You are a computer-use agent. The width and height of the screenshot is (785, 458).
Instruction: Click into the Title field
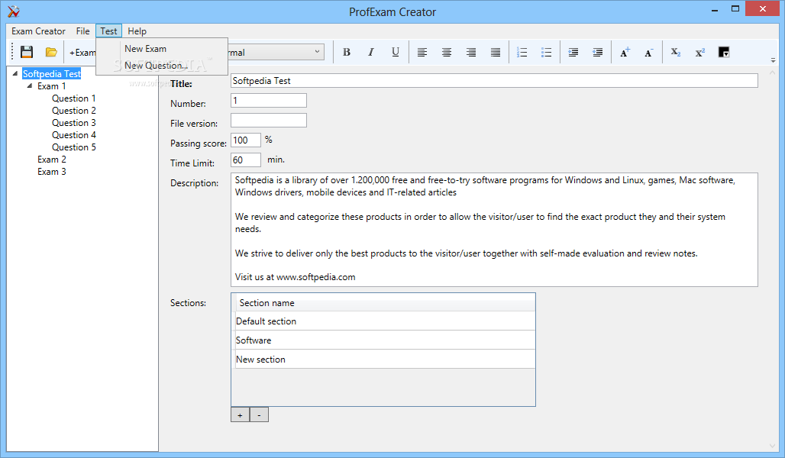tap(494, 81)
